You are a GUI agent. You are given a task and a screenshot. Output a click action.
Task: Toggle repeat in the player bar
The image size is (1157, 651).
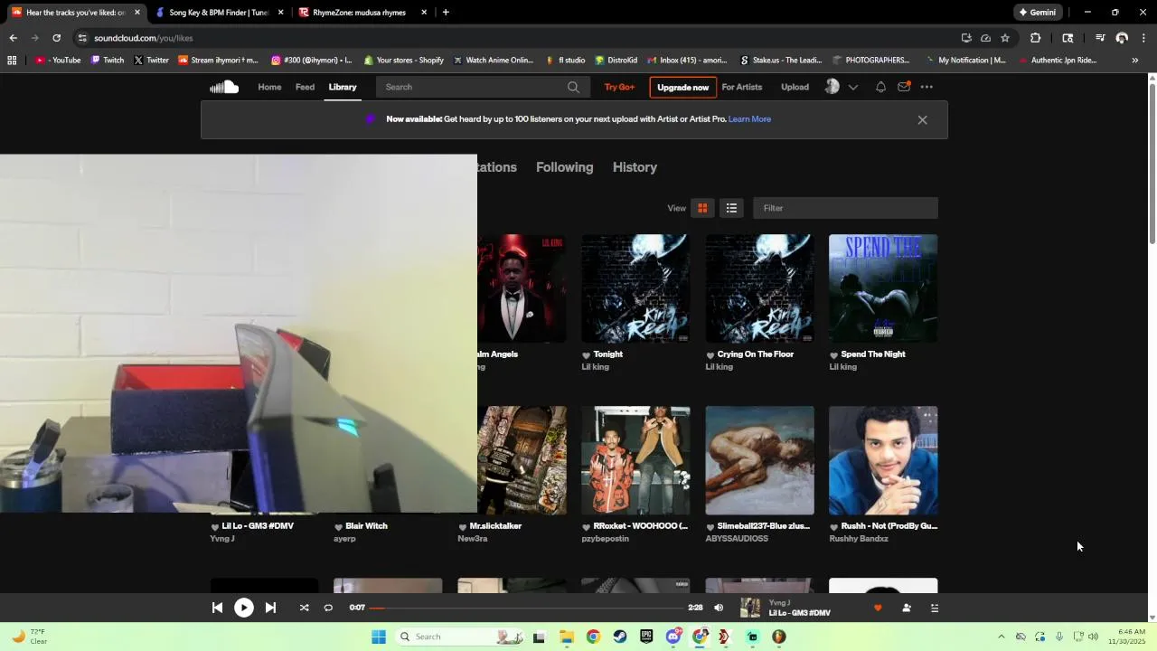[x=328, y=608]
